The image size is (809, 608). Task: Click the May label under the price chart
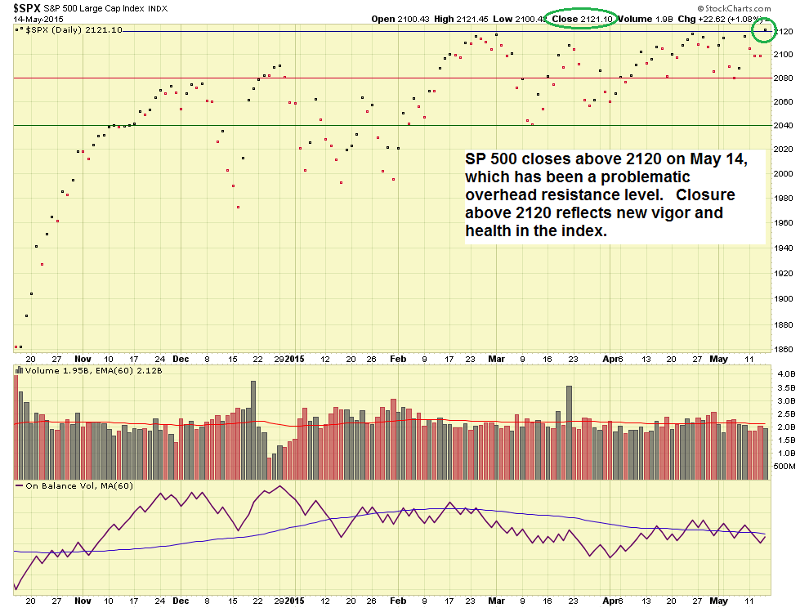[x=719, y=359]
